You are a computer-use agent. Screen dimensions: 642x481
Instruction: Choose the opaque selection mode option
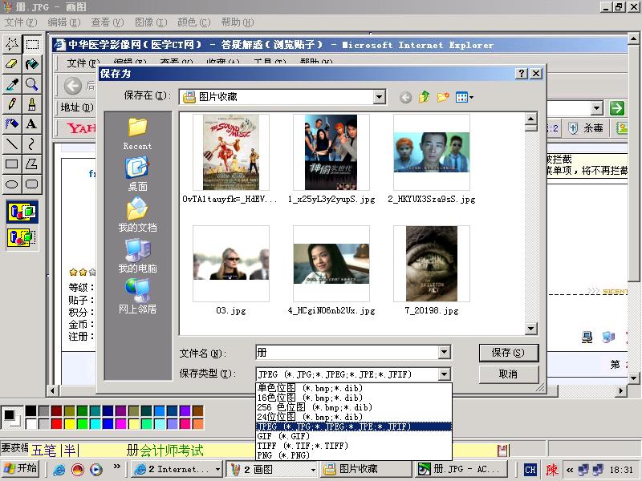(22, 212)
